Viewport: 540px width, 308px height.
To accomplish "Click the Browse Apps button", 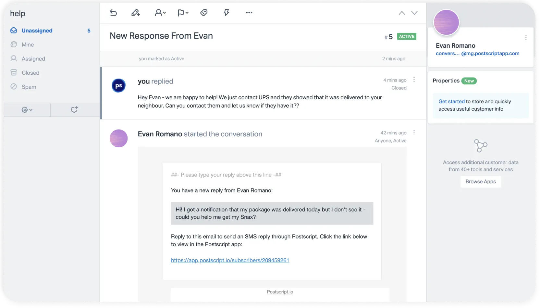I will coord(481,182).
